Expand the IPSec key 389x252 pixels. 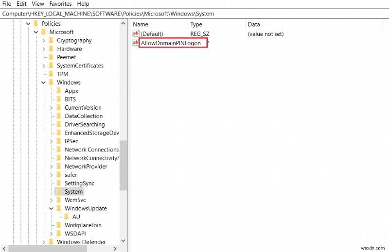[x=52, y=141]
